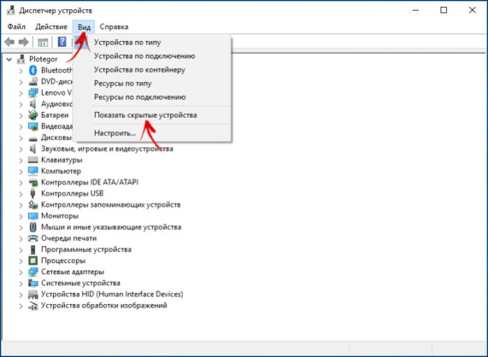
Task: Collapse the Plotegor root node
Action: click(x=9, y=59)
